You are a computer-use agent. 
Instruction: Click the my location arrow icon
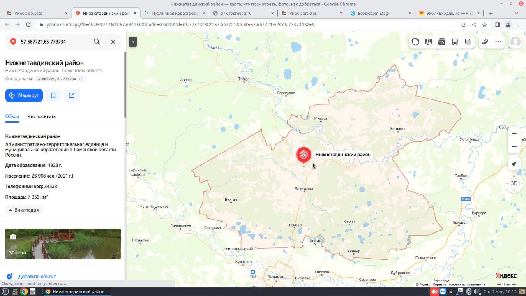click(x=514, y=164)
